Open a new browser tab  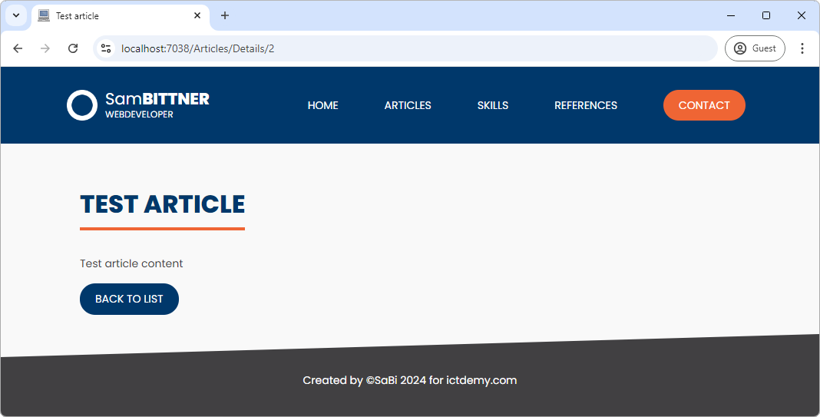pyautogui.click(x=225, y=15)
